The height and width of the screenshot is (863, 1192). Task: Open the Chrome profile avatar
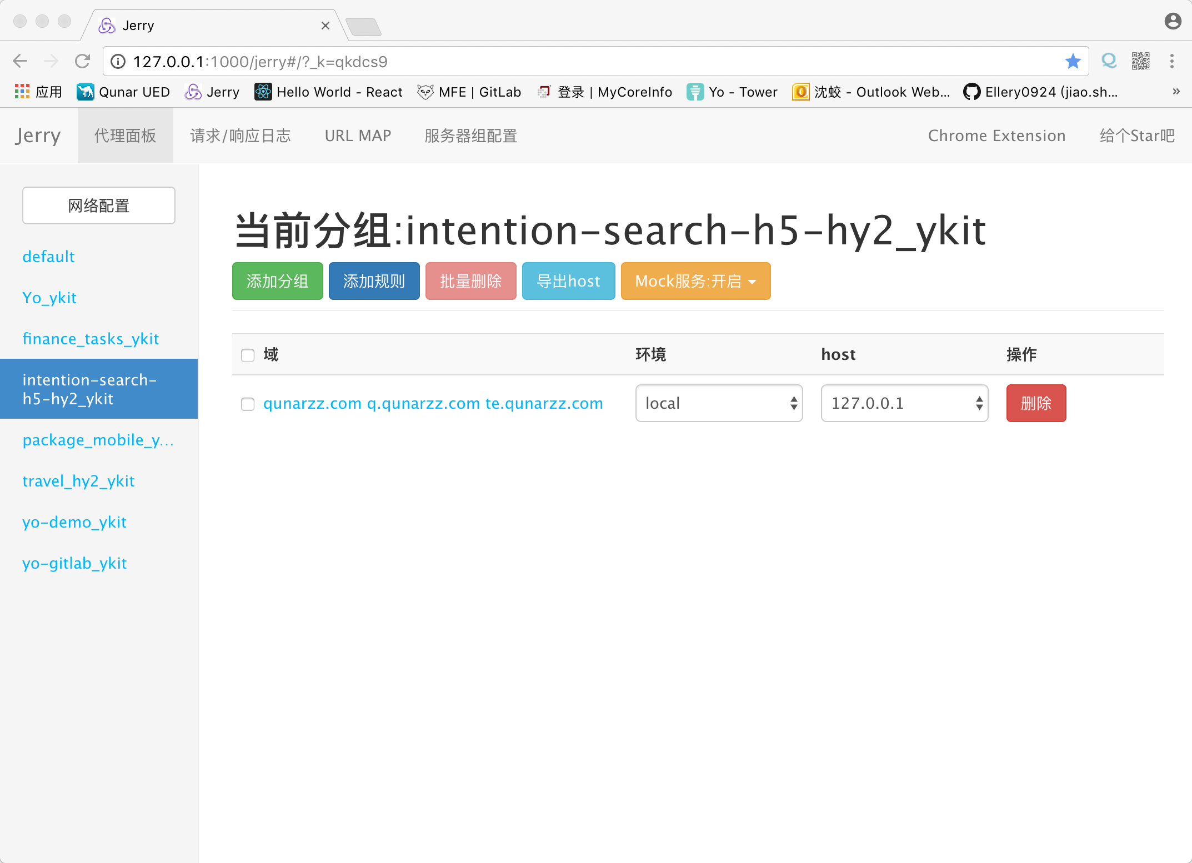tap(1172, 21)
